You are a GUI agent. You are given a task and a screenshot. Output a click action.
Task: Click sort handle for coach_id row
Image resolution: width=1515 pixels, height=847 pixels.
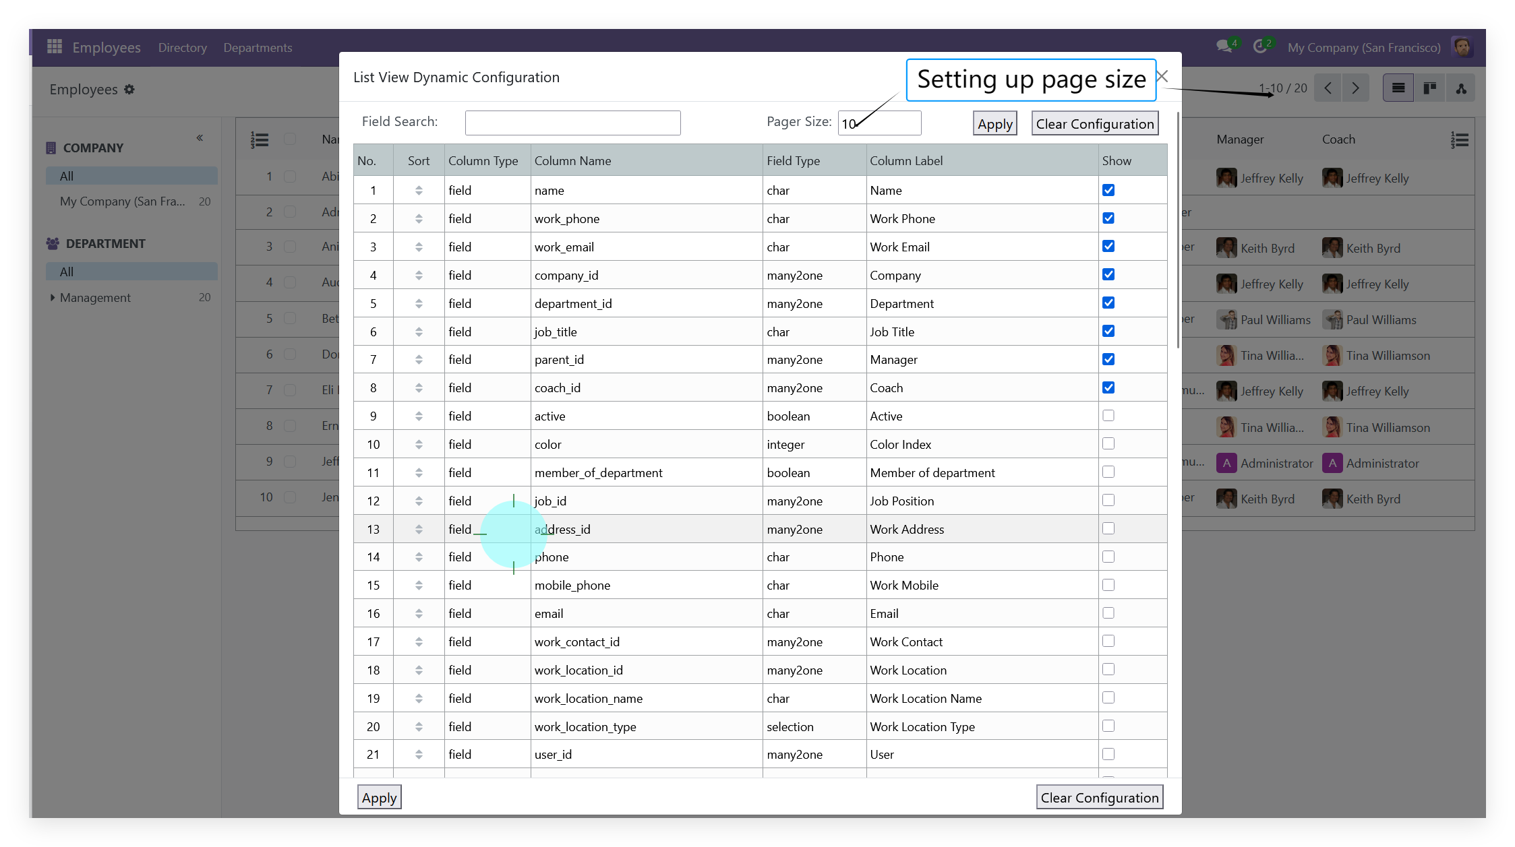pos(419,388)
